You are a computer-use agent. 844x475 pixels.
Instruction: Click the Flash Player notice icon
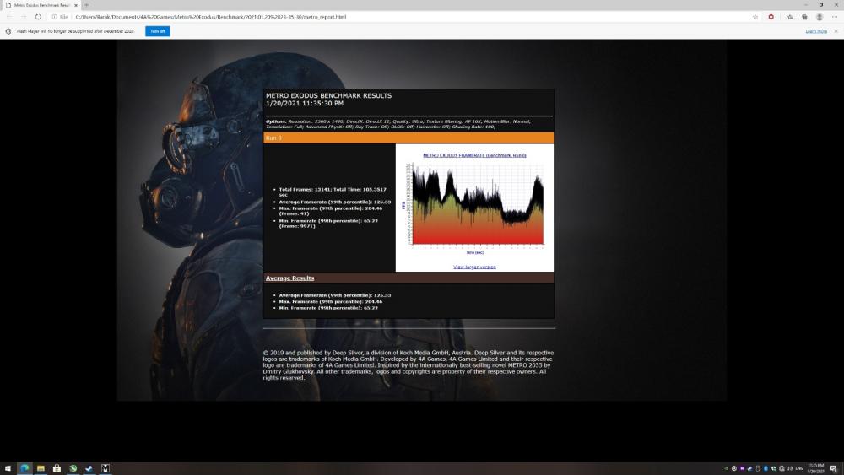point(8,31)
